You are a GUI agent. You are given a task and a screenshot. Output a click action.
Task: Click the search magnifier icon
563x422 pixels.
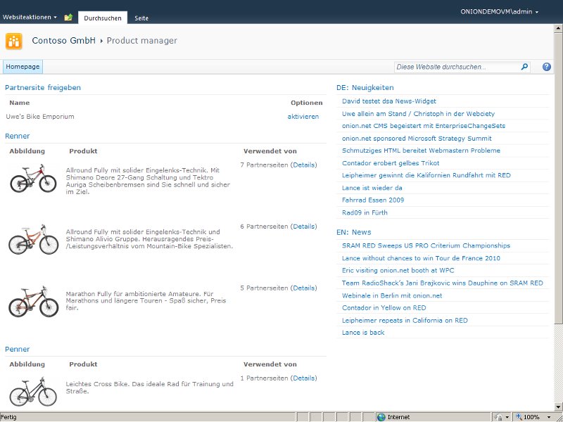pos(524,67)
